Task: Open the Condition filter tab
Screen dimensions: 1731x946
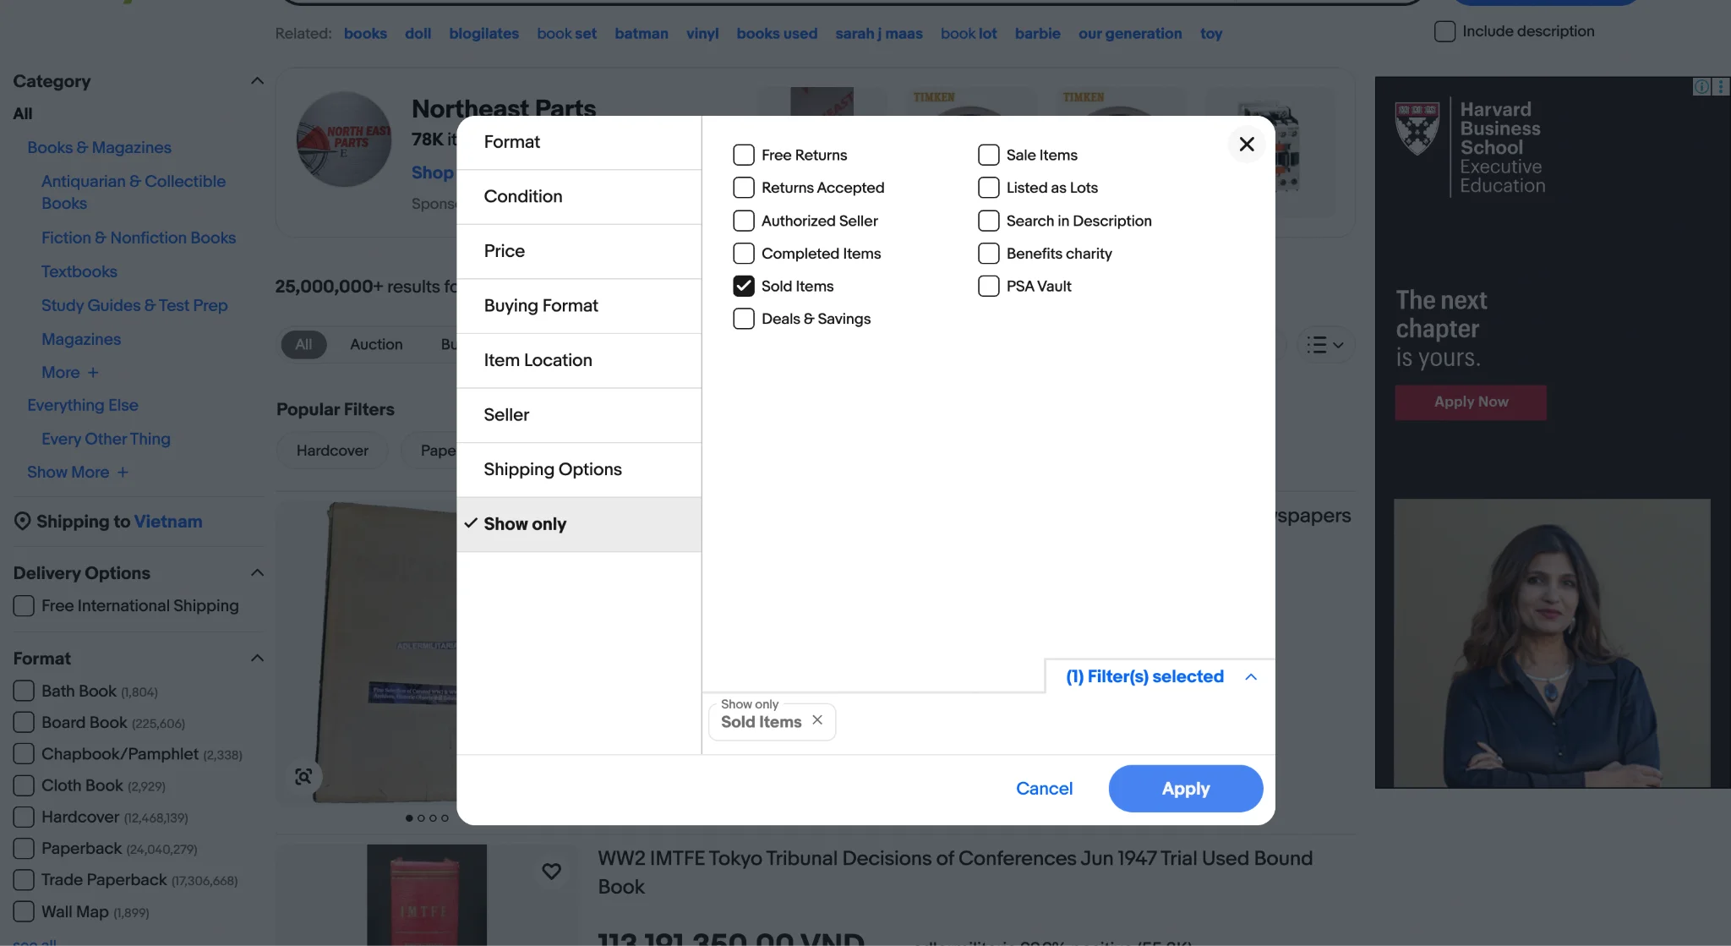Action: 579,197
